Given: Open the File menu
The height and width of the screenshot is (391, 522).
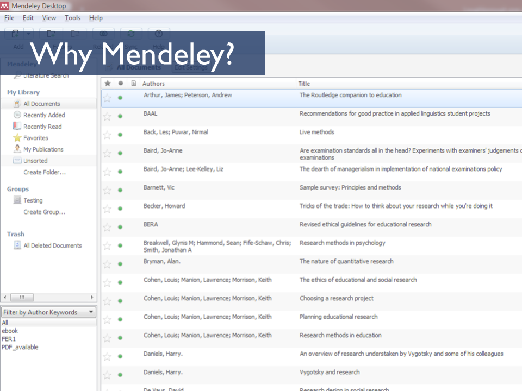Looking at the screenshot, I should (x=9, y=18).
